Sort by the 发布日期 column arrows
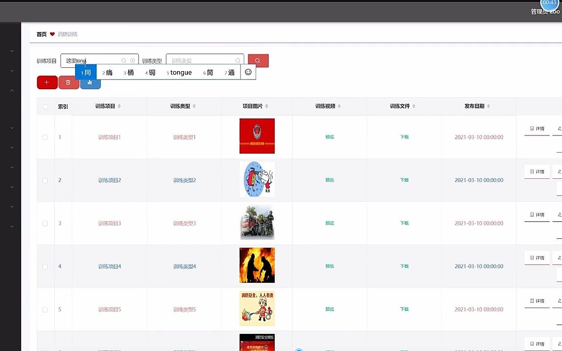The height and width of the screenshot is (351, 562). (x=488, y=106)
